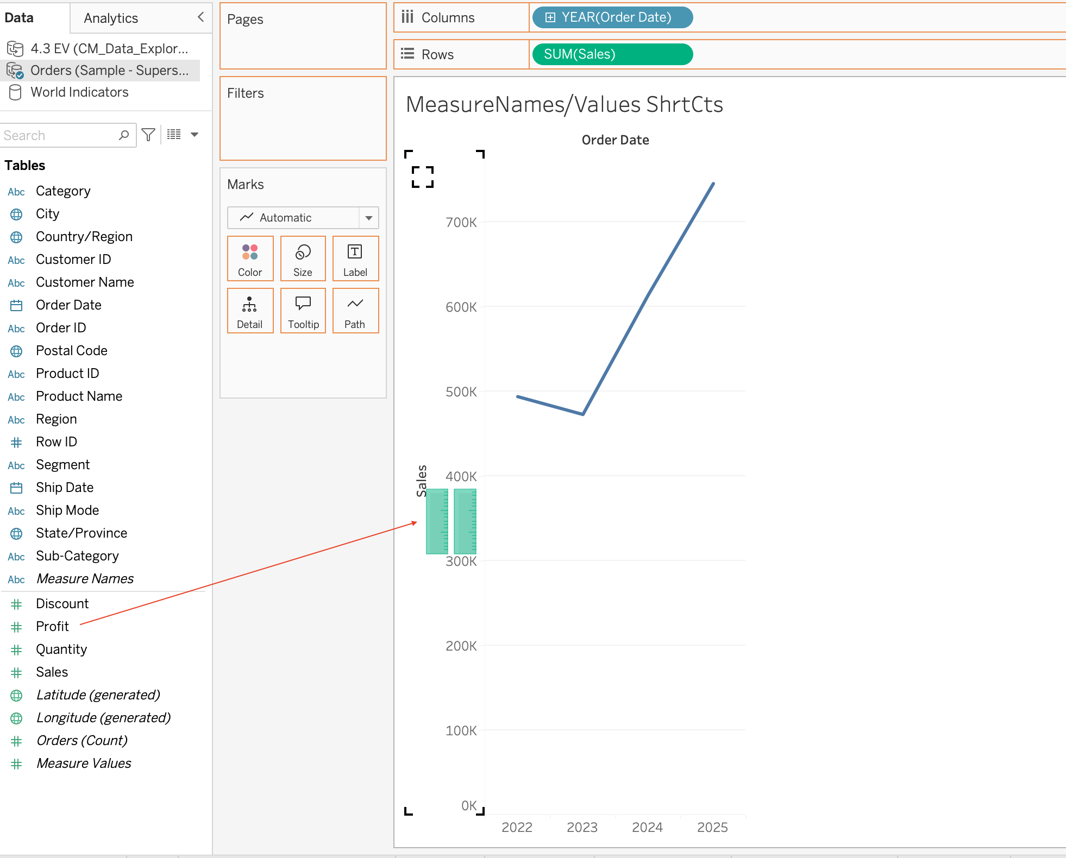Open the data pane sort options arrow
The height and width of the screenshot is (858, 1066).
tap(195, 135)
